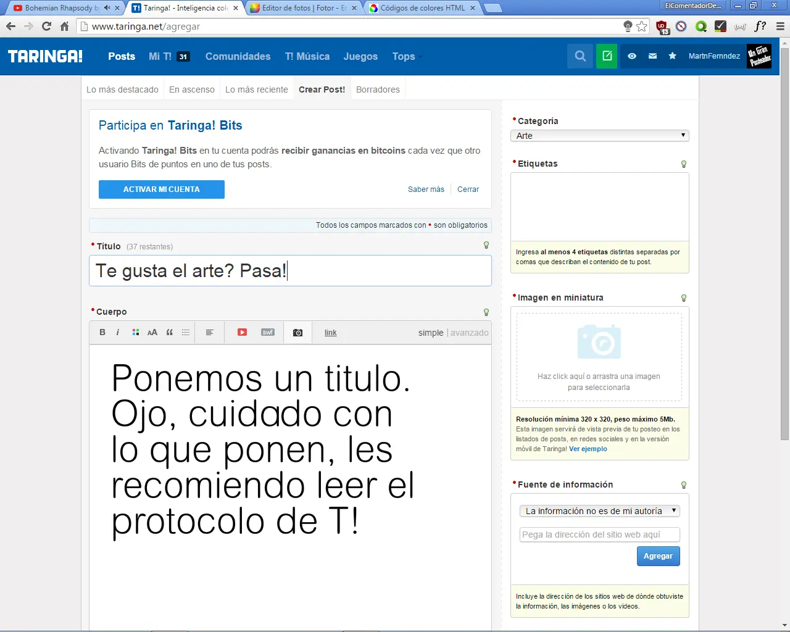Image resolution: width=790 pixels, height=632 pixels.
Task: Click Cerrar on the Bits banner
Action: [468, 189]
